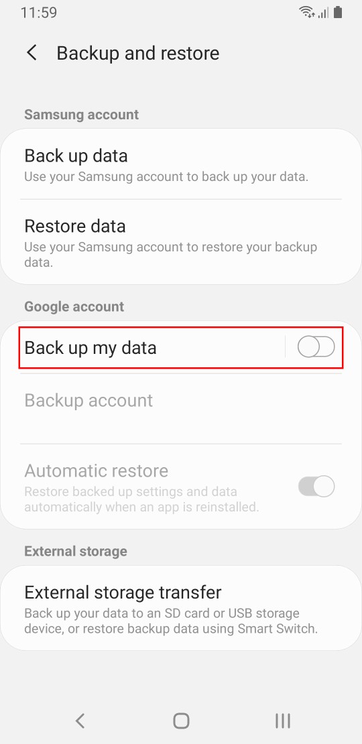Image resolution: width=362 pixels, height=744 pixels.
Task: Select the Backup account entry
Action: point(181,409)
